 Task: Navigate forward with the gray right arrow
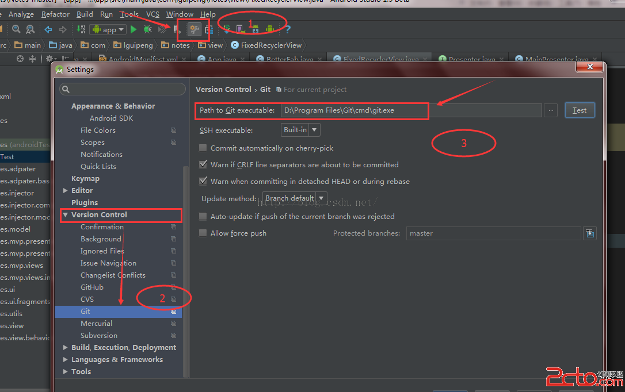(63, 29)
